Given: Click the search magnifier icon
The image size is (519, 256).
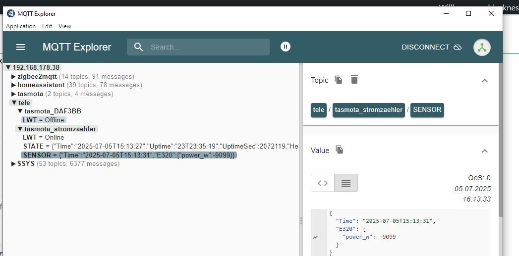Looking at the screenshot, I should (139, 47).
